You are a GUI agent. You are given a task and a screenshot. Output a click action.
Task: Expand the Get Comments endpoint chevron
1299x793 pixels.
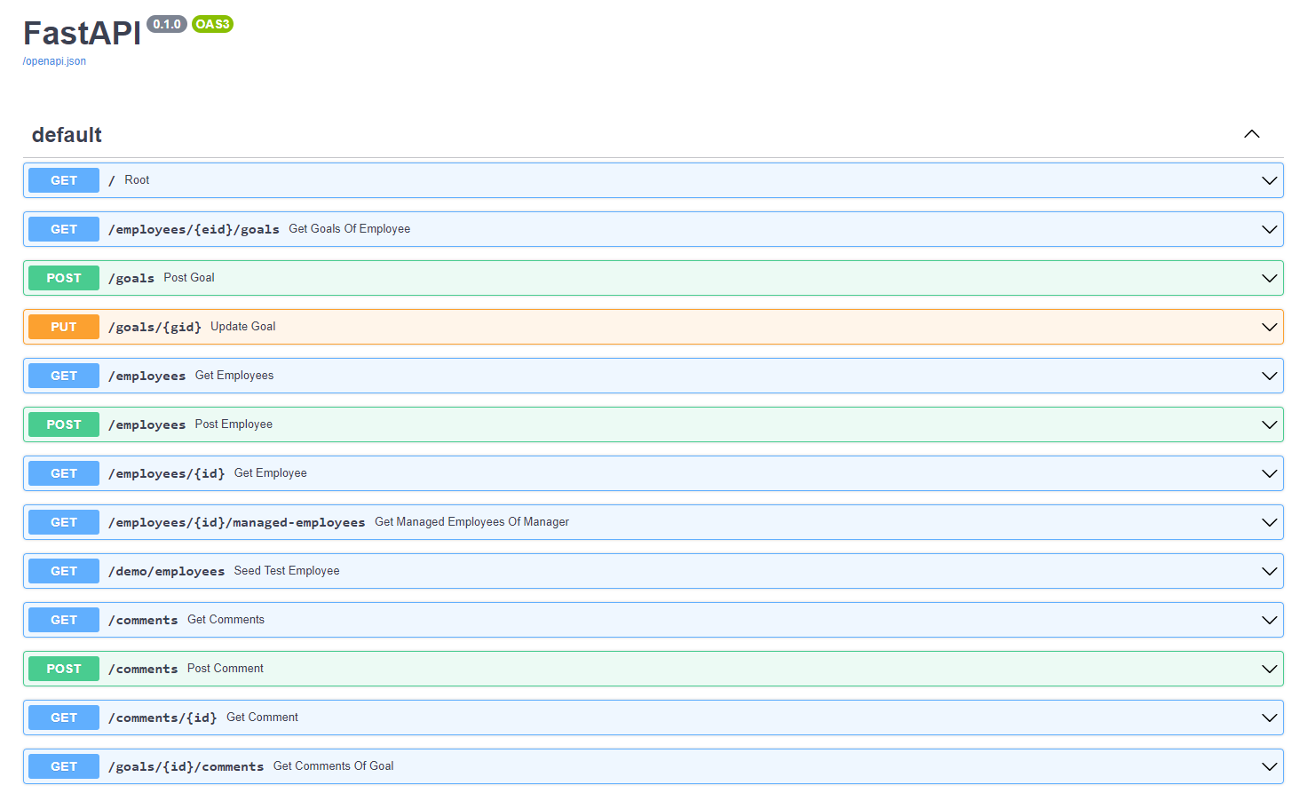pyautogui.click(x=1270, y=620)
